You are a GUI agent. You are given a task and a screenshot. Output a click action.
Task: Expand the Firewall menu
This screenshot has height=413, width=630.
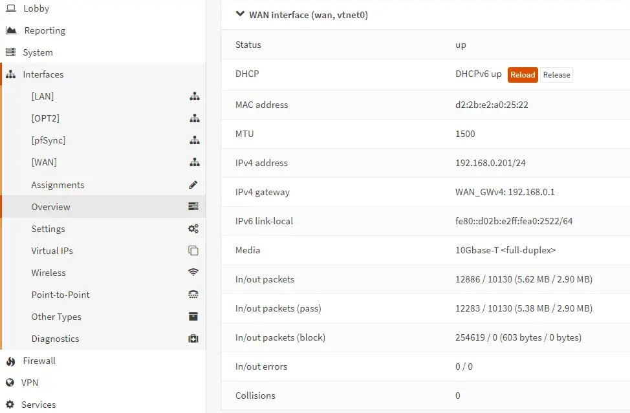(39, 361)
